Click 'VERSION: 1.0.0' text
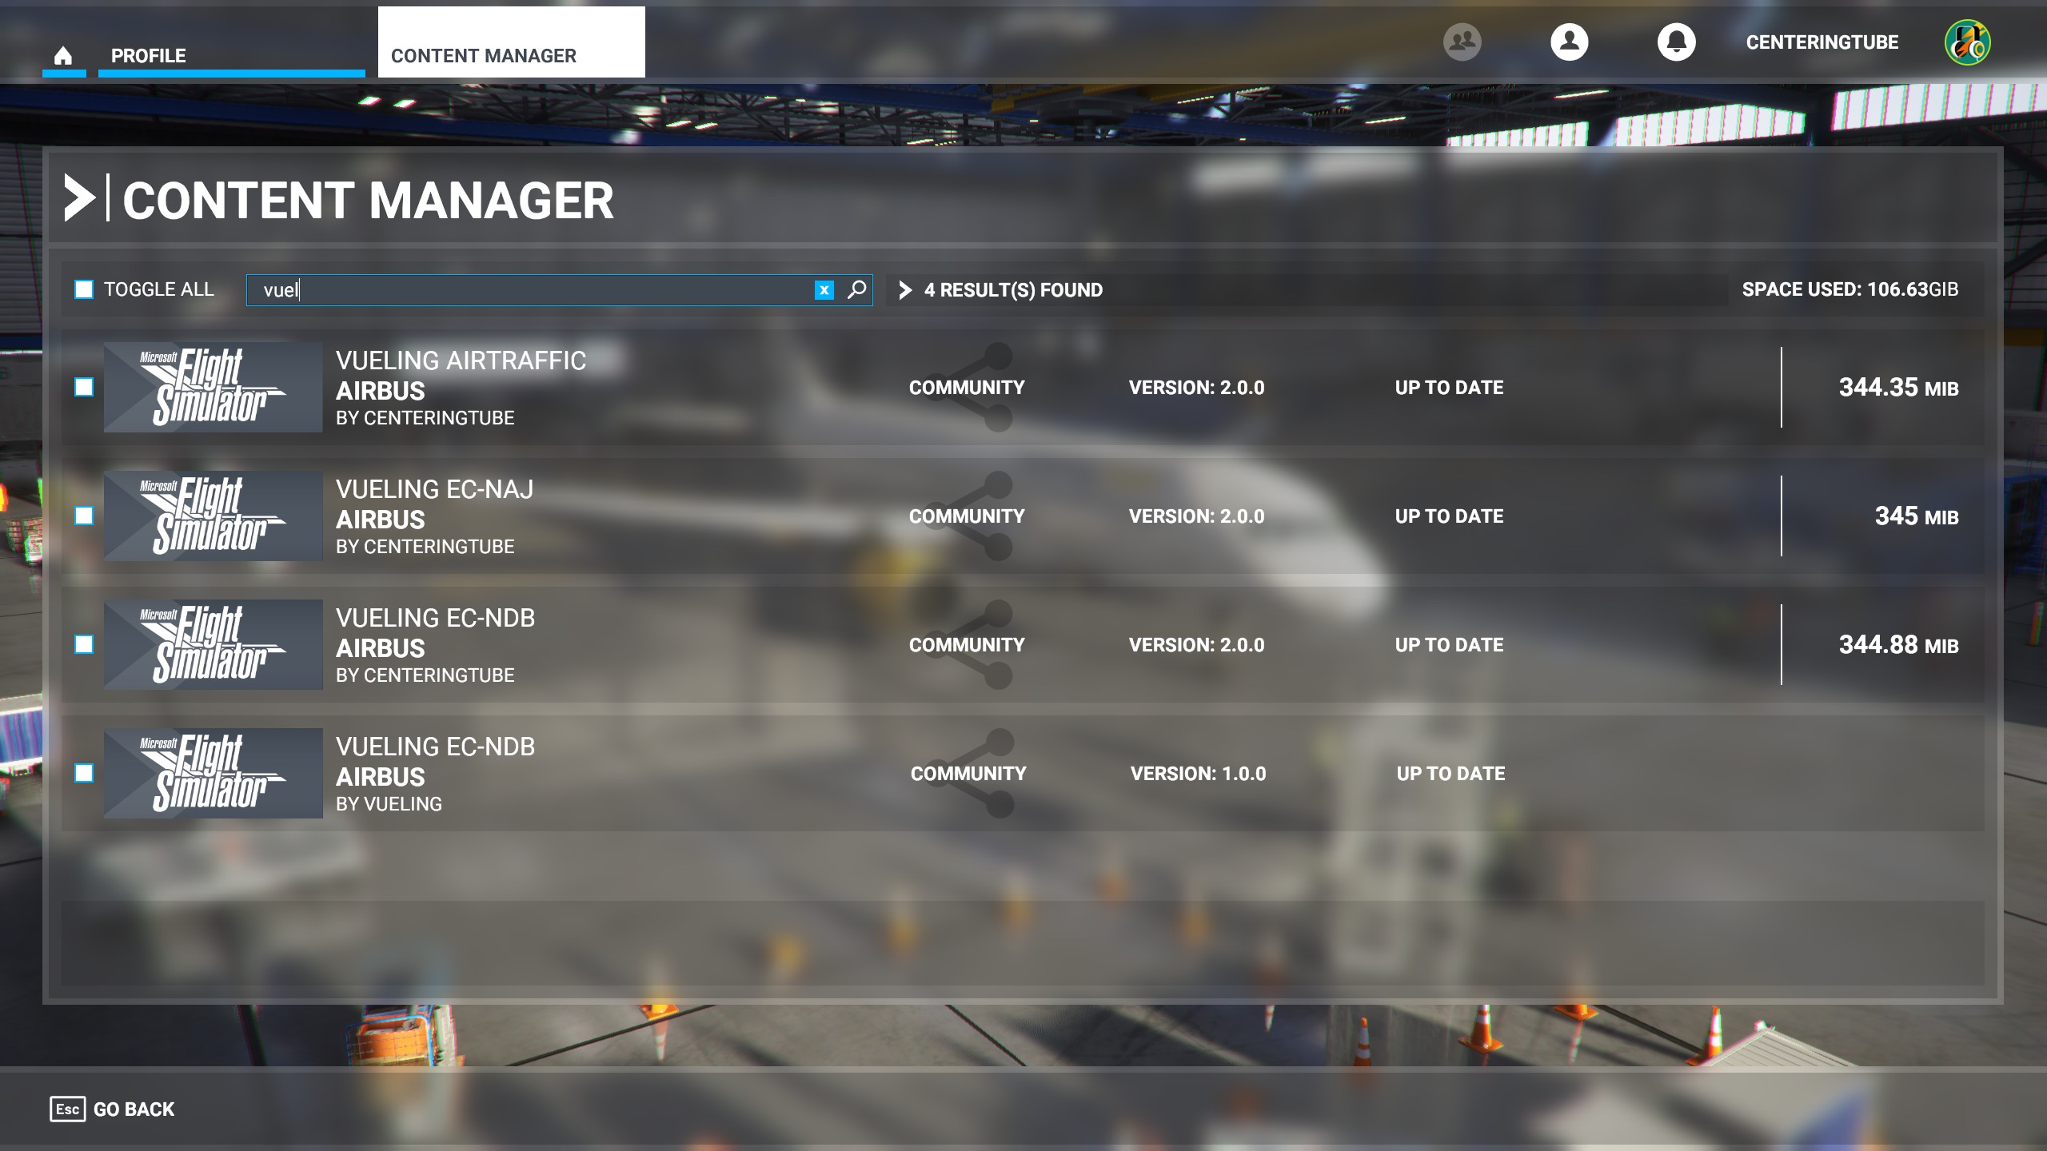This screenshot has width=2047, height=1151. pos(1198,774)
